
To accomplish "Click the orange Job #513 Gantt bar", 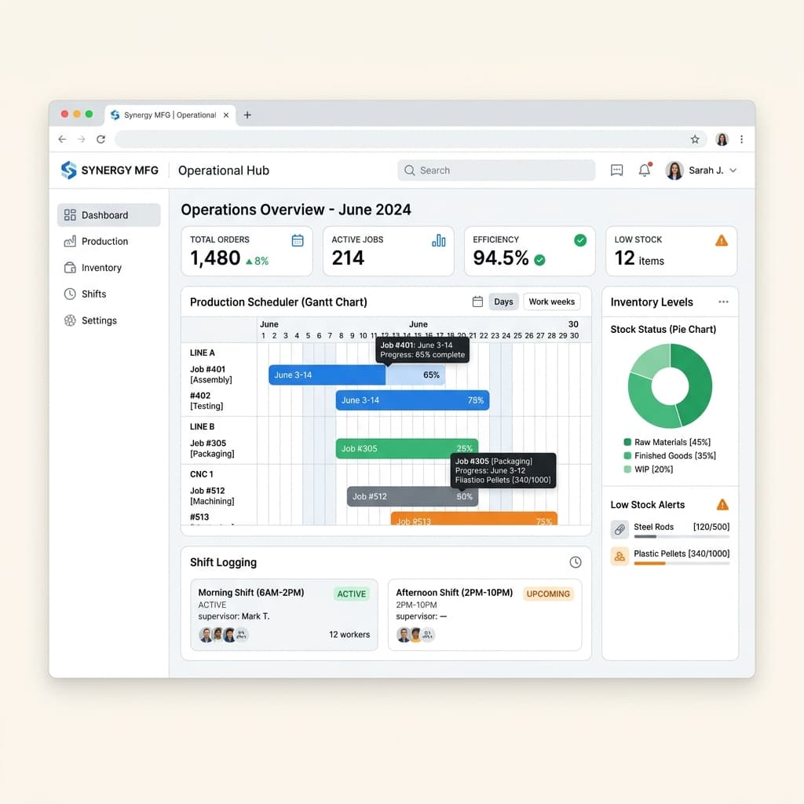I will point(473,518).
